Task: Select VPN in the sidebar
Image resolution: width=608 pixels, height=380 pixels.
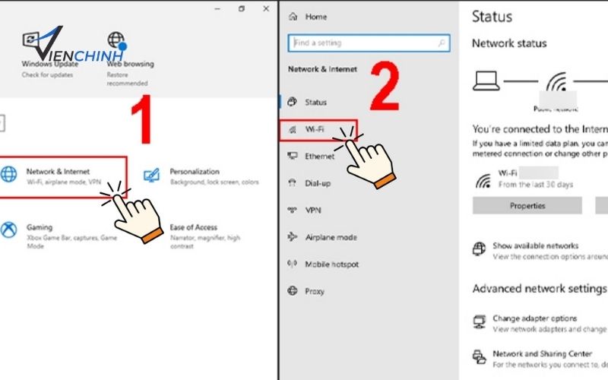Action: pos(305,211)
